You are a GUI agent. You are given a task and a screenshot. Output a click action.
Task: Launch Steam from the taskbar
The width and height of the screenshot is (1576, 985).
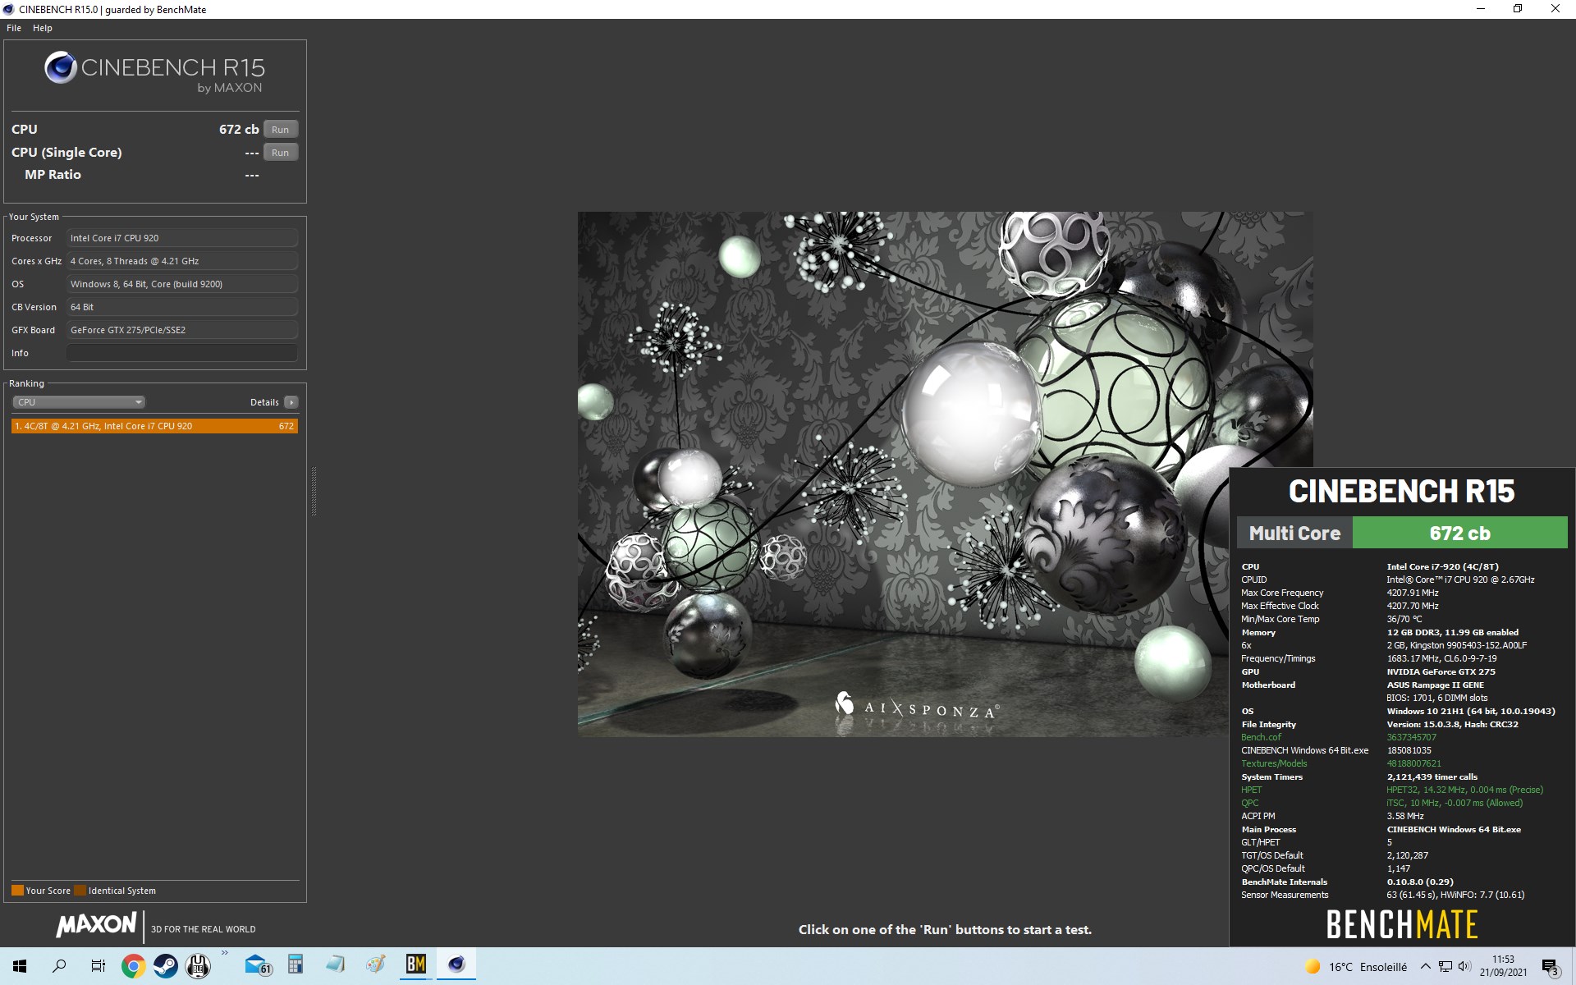166,966
